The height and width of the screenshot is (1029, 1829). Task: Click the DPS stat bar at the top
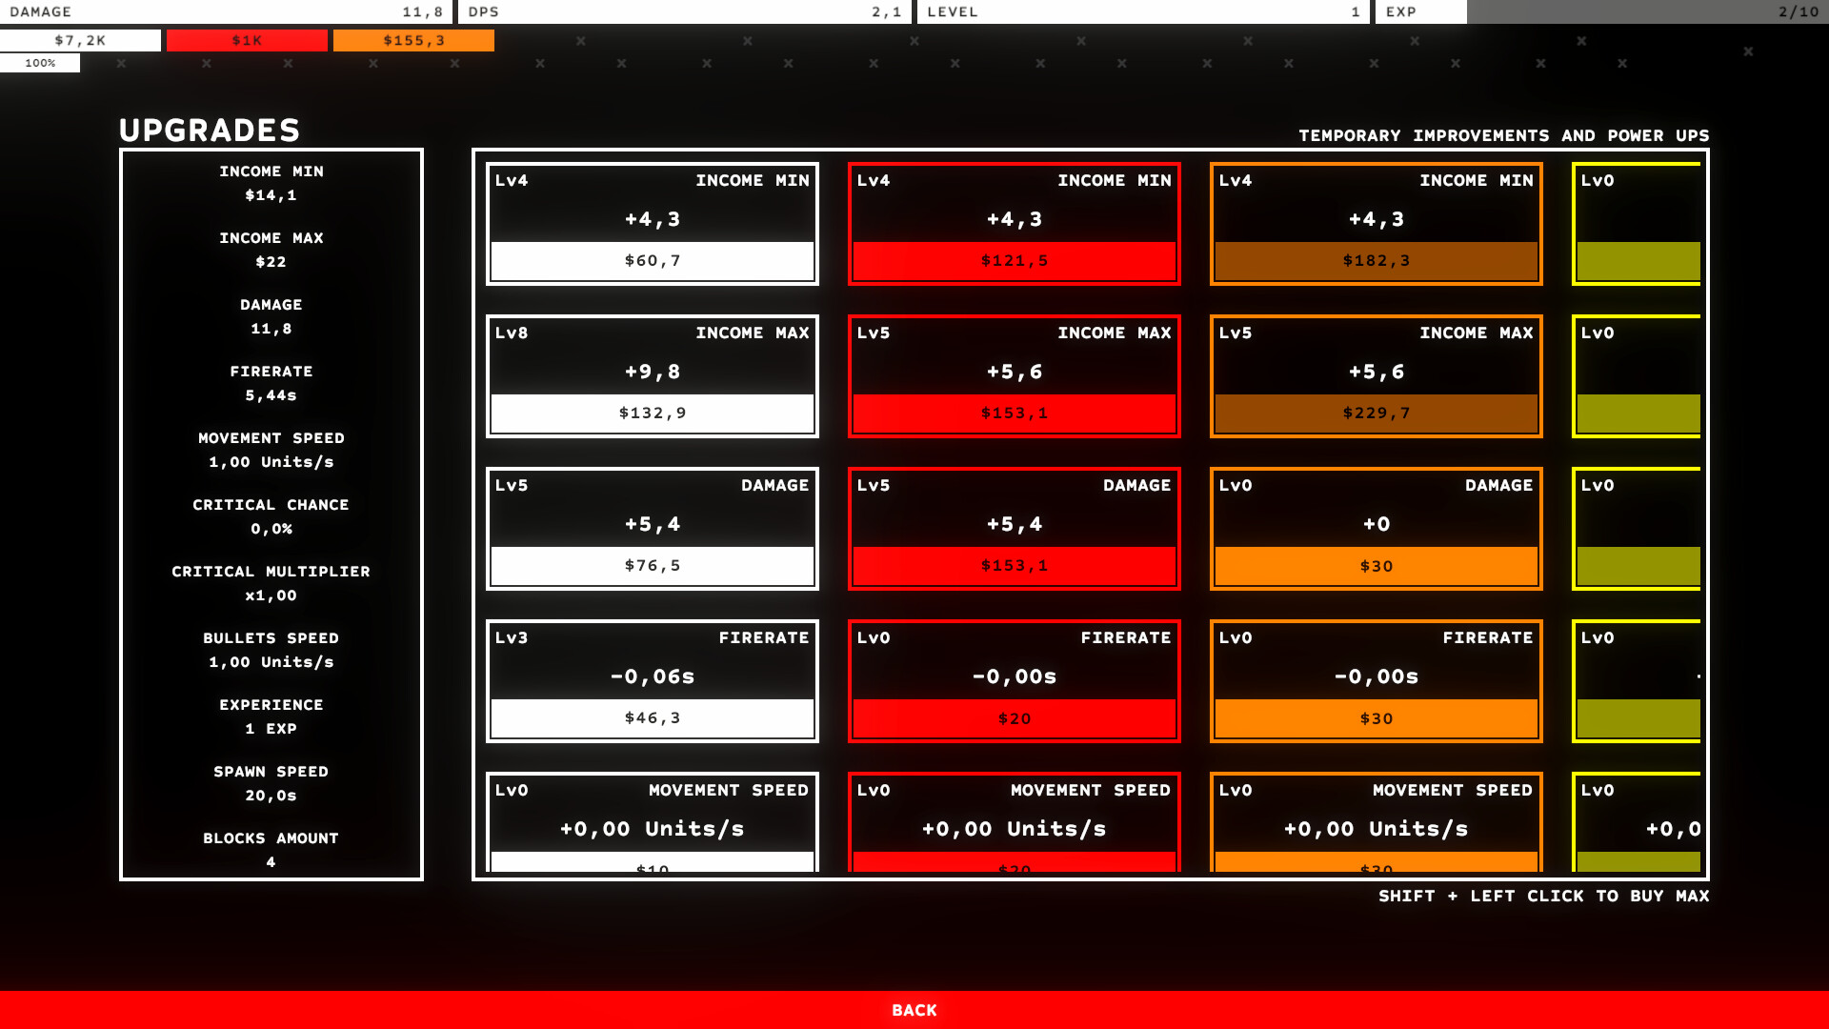tap(686, 11)
